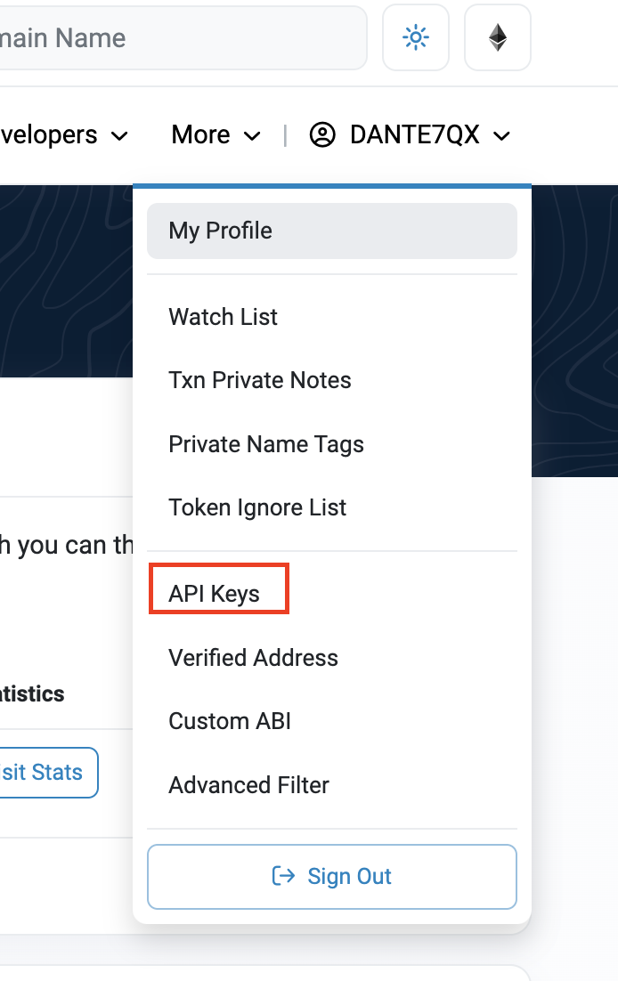The height and width of the screenshot is (981, 618).
Task: Sign out of the DANTE7QX account
Action: (331, 876)
